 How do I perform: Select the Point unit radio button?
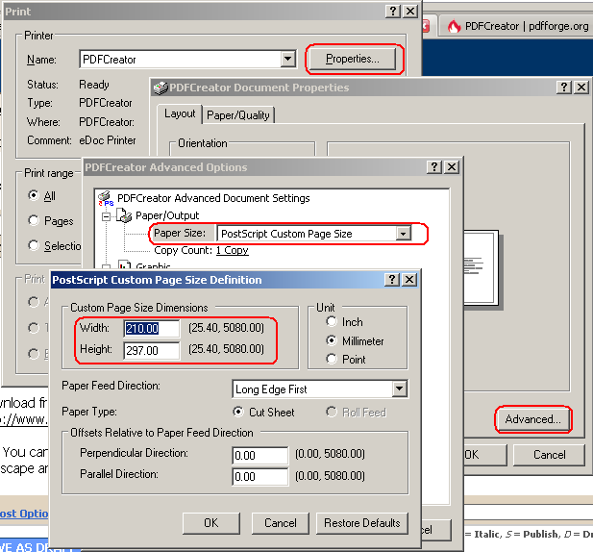pyautogui.click(x=332, y=359)
